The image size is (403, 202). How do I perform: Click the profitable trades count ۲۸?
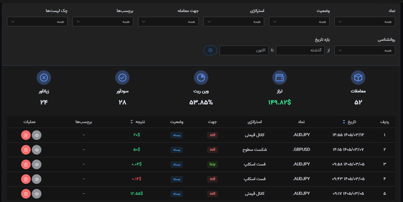(122, 102)
